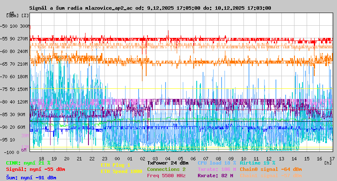Click the [dBm] unit label on vertical axis

(12, 16)
